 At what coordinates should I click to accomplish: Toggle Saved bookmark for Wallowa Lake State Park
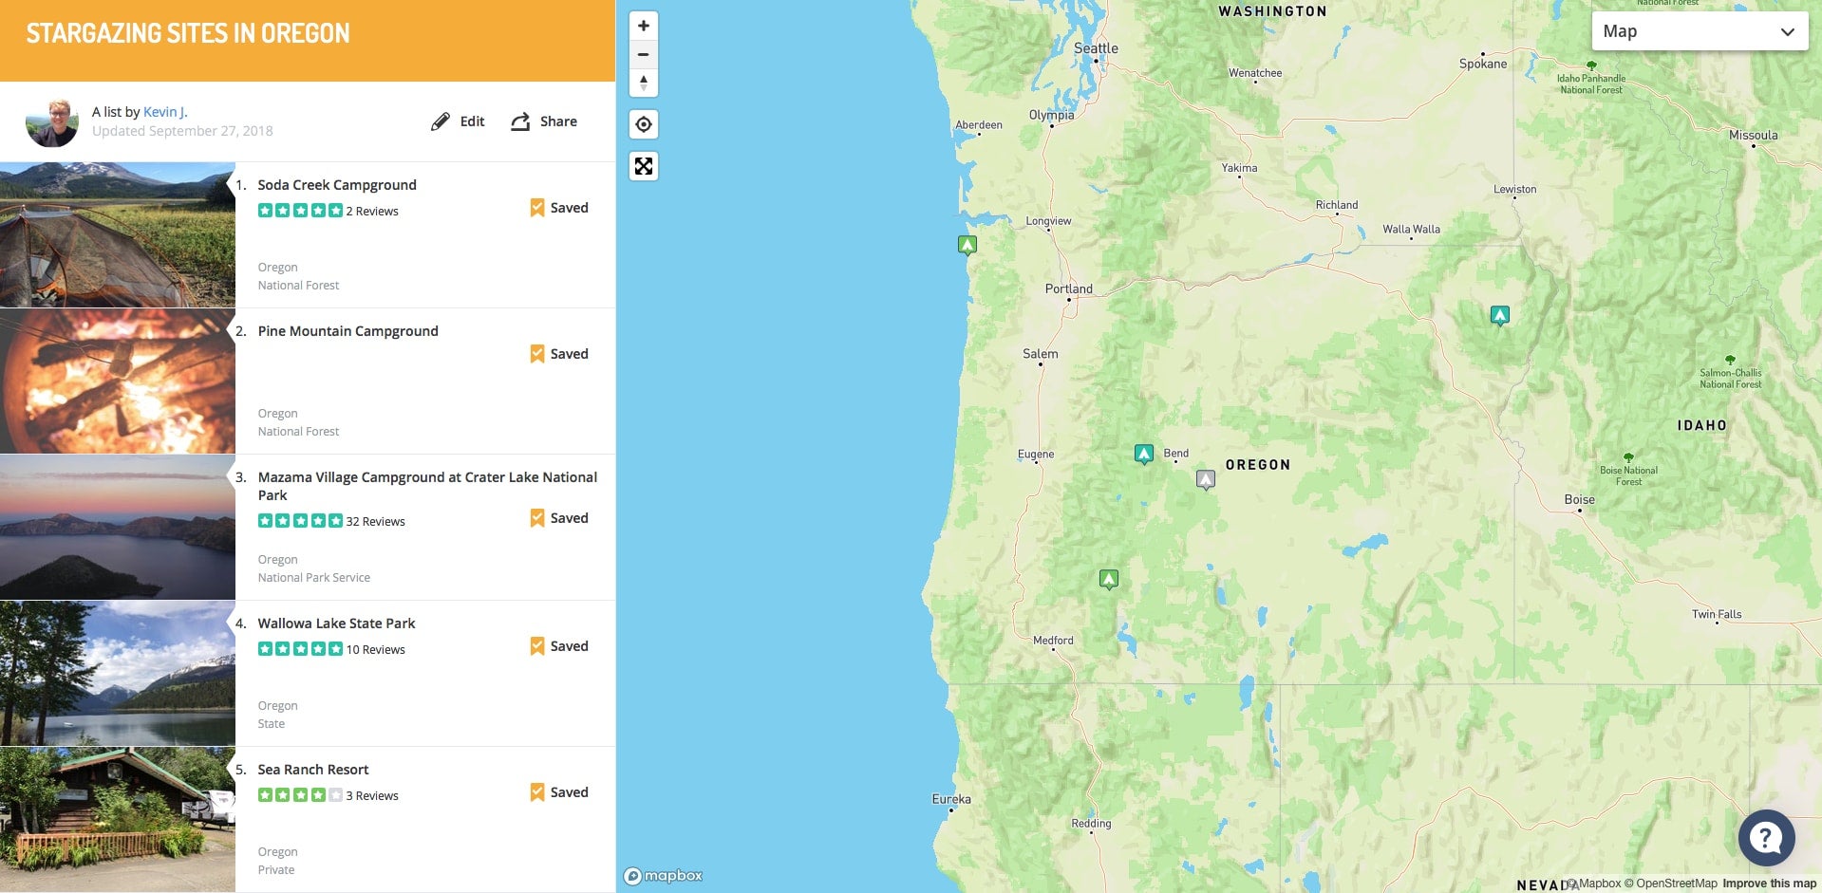(559, 646)
